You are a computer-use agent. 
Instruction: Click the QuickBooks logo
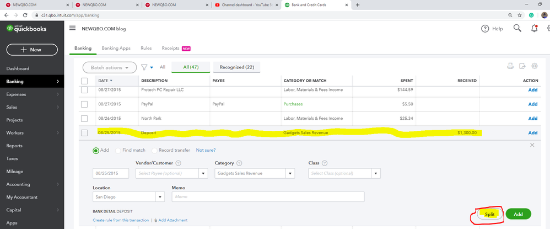click(x=26, y=29)
